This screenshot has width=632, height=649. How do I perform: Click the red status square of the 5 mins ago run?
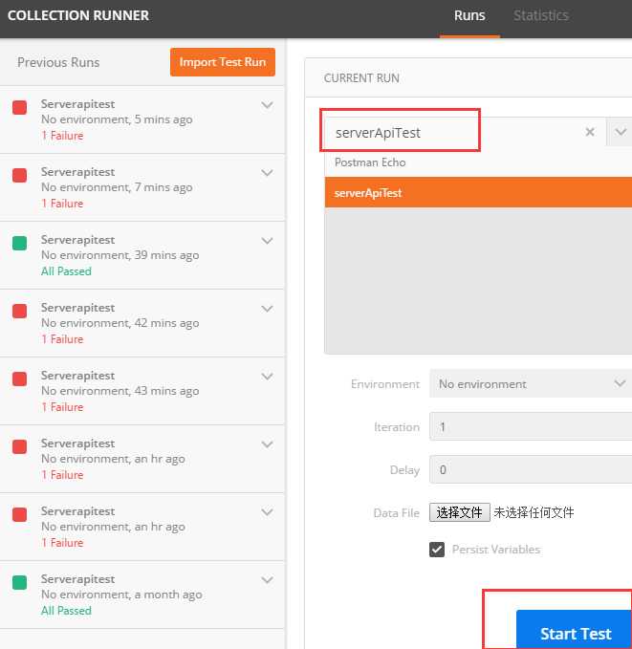point(19,107)
